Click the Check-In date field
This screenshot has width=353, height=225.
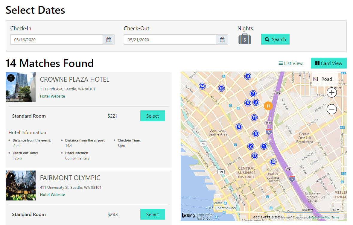point(57,39)
